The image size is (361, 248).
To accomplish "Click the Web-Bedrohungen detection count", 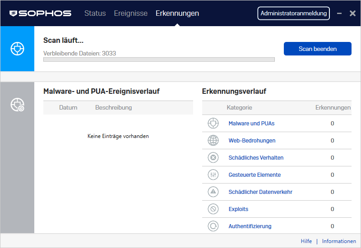I will click(332, 140).
